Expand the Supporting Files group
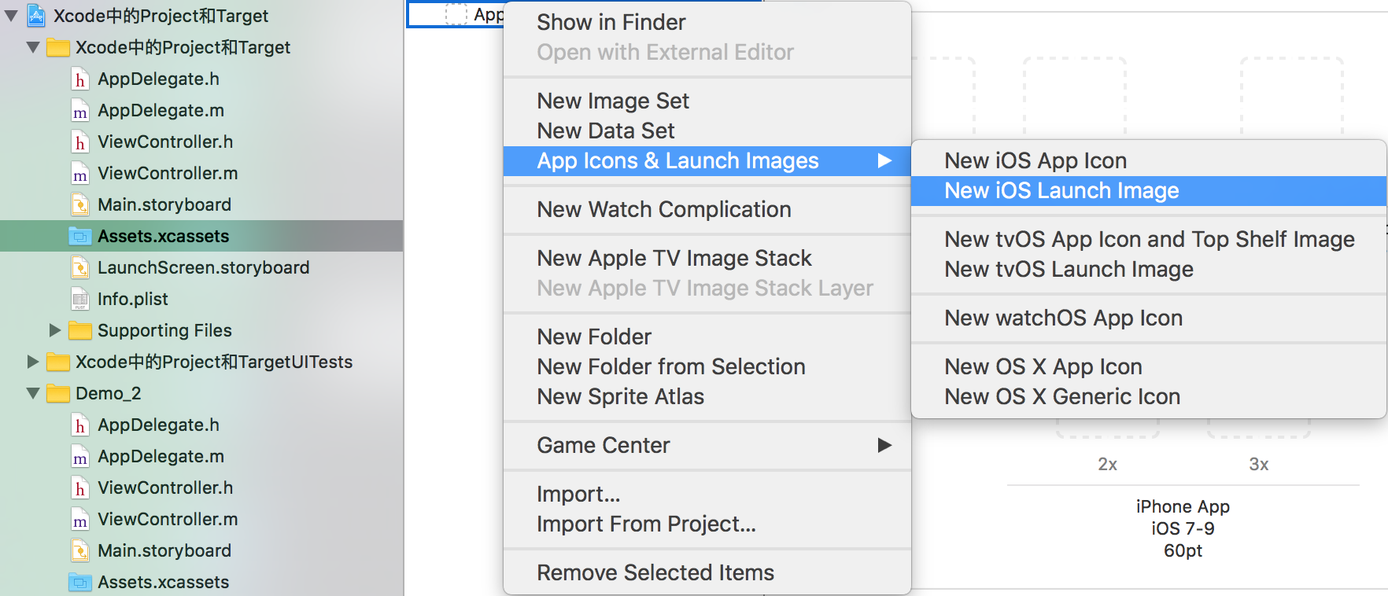The width and height of the screenshot is (1388, 596). [x=54, y=330]
